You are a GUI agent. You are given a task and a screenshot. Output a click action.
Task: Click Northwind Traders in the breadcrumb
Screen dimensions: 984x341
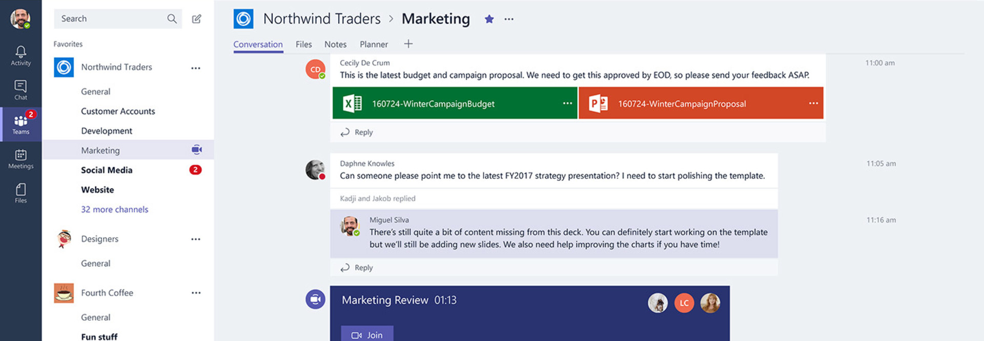tap(322, 19)
